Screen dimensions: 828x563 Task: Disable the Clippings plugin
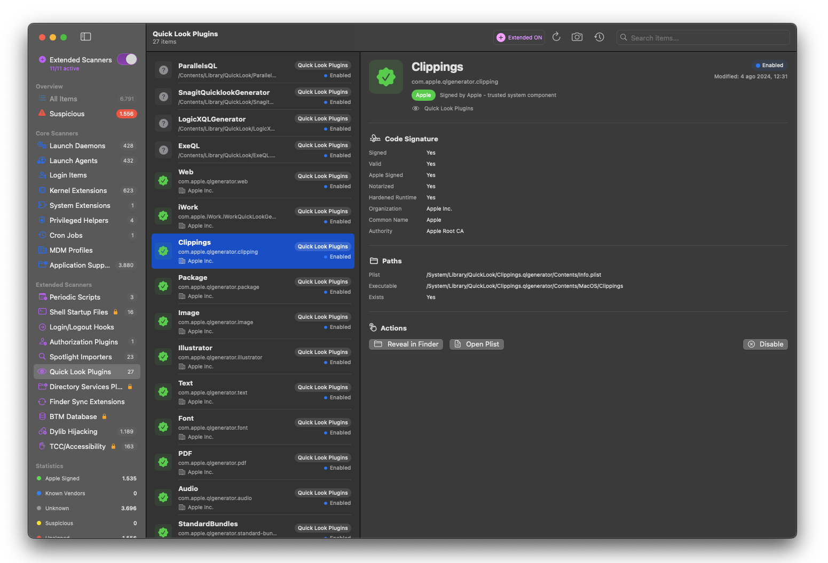pos(766,344)
